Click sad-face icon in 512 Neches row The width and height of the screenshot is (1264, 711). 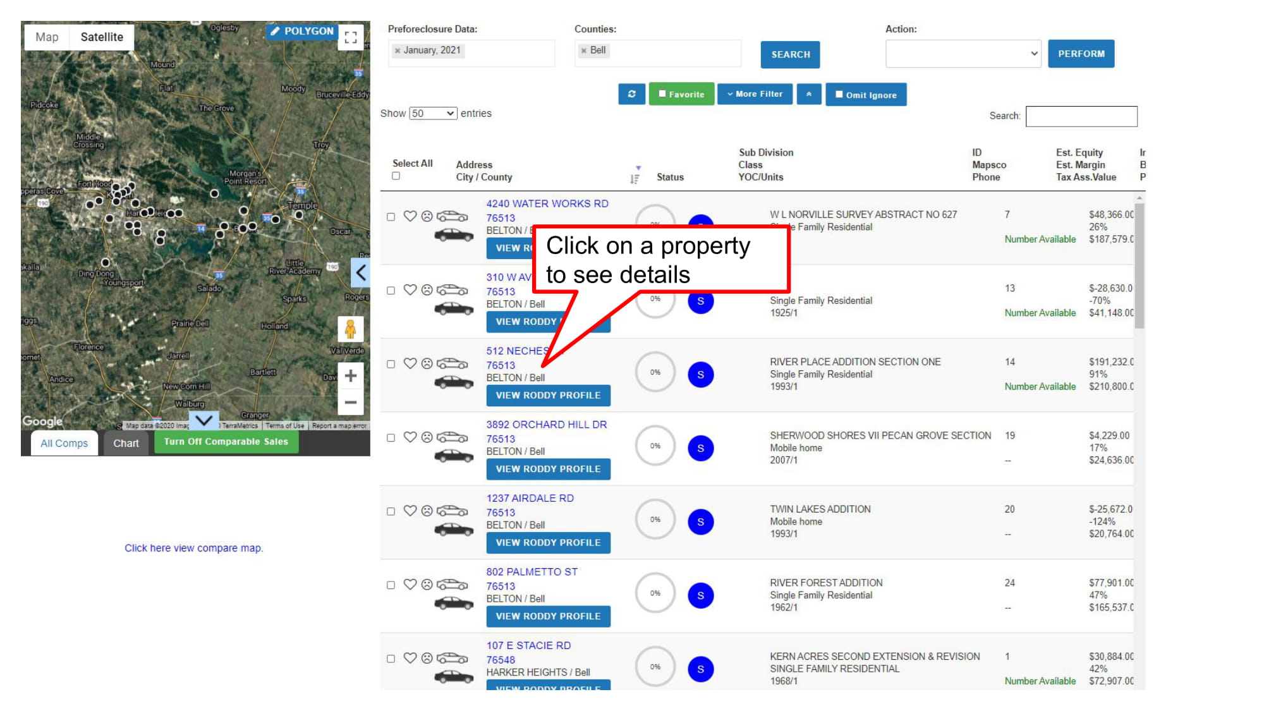tap(427, 363)
